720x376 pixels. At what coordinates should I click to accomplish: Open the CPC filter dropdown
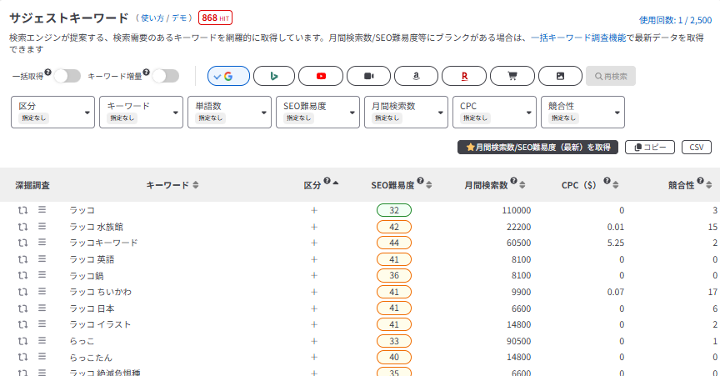coord(494,113)
